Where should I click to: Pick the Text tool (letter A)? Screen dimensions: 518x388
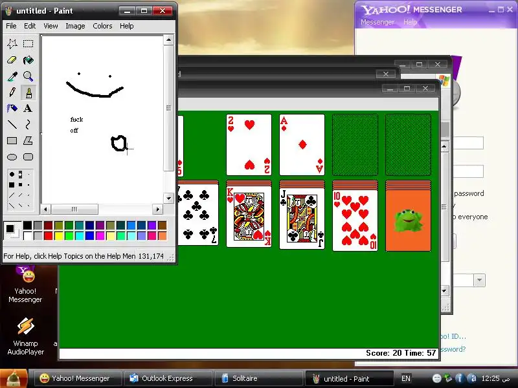[x=28, y=108]
